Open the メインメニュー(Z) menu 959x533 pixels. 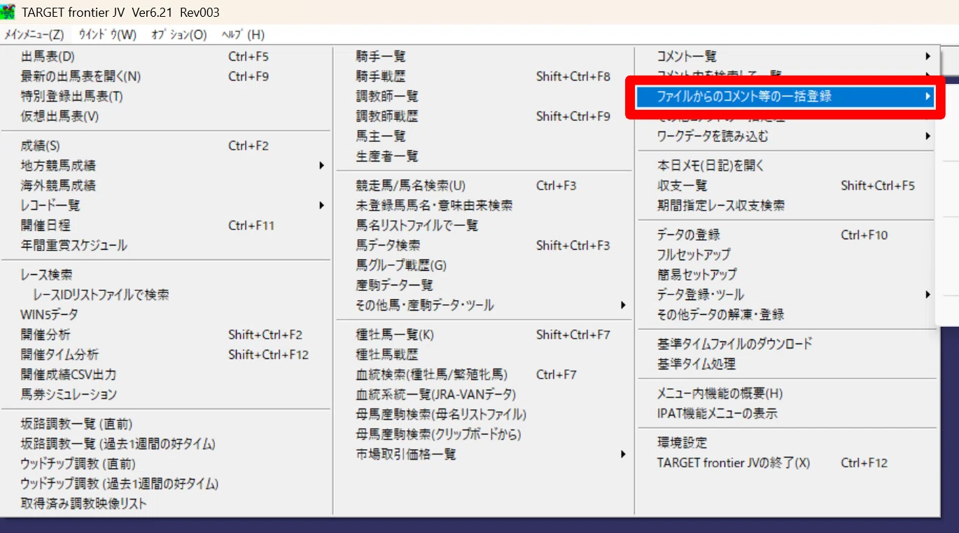pos(34,34)
